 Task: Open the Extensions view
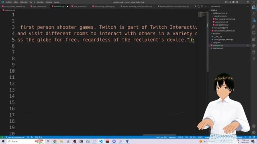click(254, 39)
